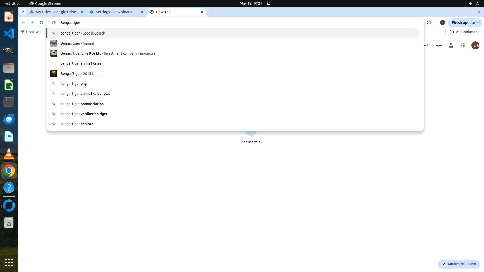The height and width of the screenshot is (272, 484).
Task: Open the All Bookmarks folder
Action: coord(465,32)
